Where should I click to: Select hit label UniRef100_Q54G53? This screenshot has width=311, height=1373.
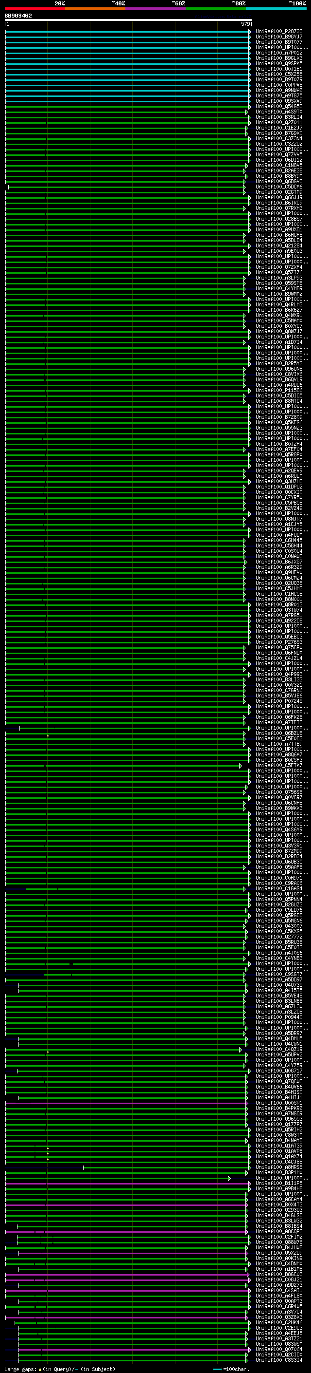(278, 106)
